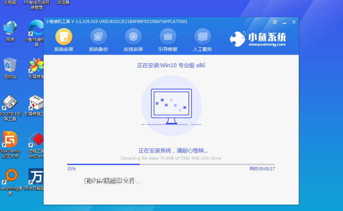
Task: Select the 网络 desktop icon
Action: pos(10,31)
